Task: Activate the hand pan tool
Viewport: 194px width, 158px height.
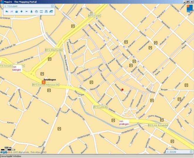Action: 36,11
